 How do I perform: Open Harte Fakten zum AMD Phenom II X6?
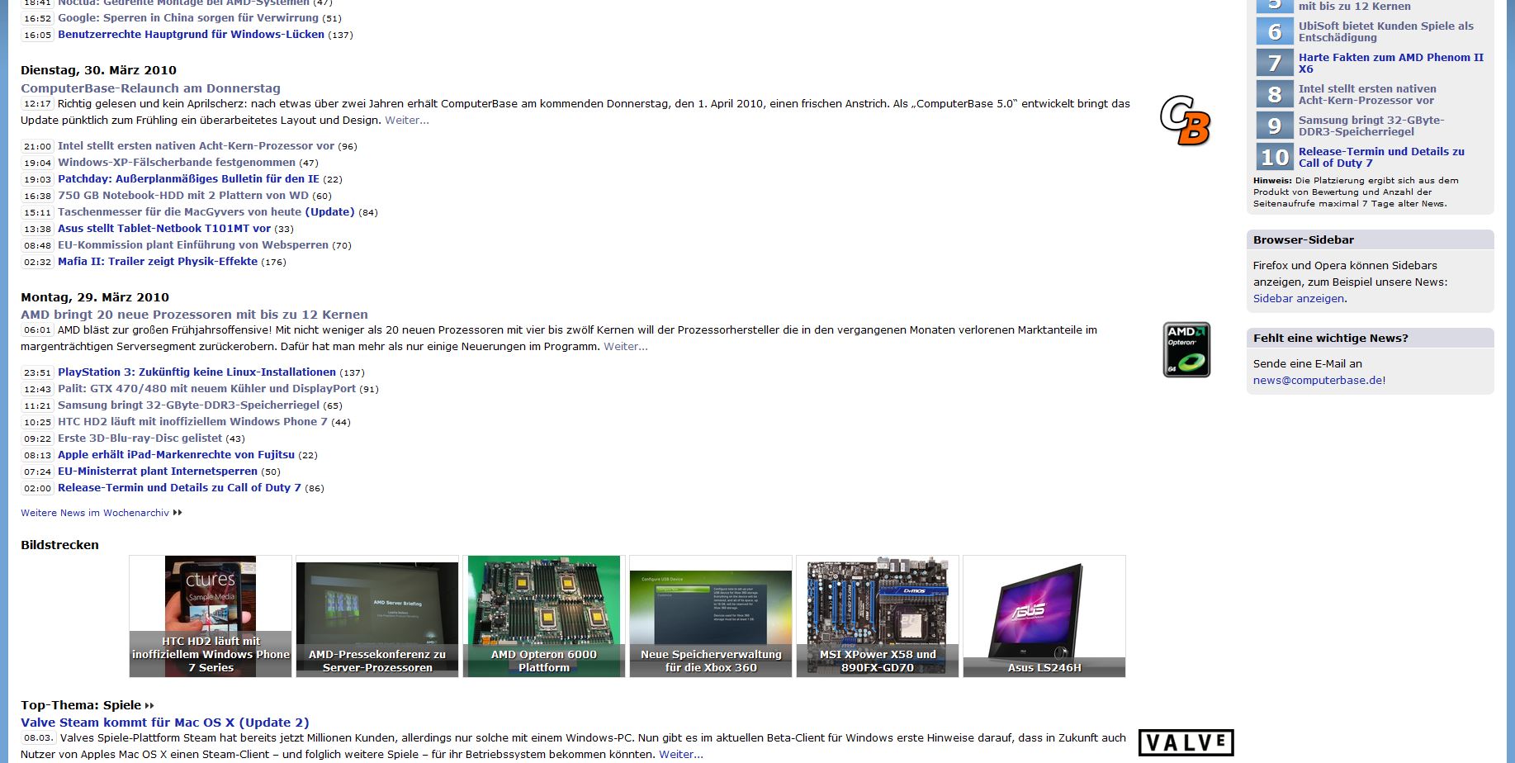[1391, 63]
